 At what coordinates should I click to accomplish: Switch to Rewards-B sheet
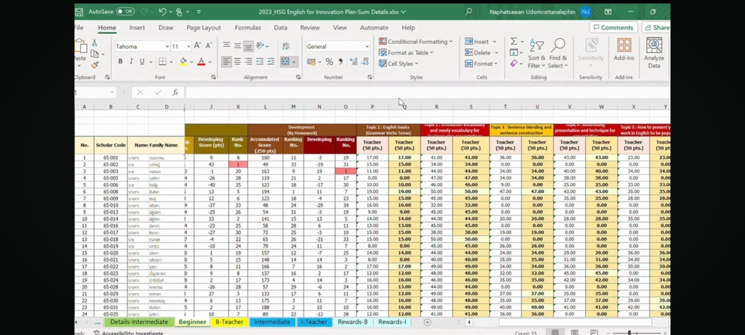coord(352,322)
